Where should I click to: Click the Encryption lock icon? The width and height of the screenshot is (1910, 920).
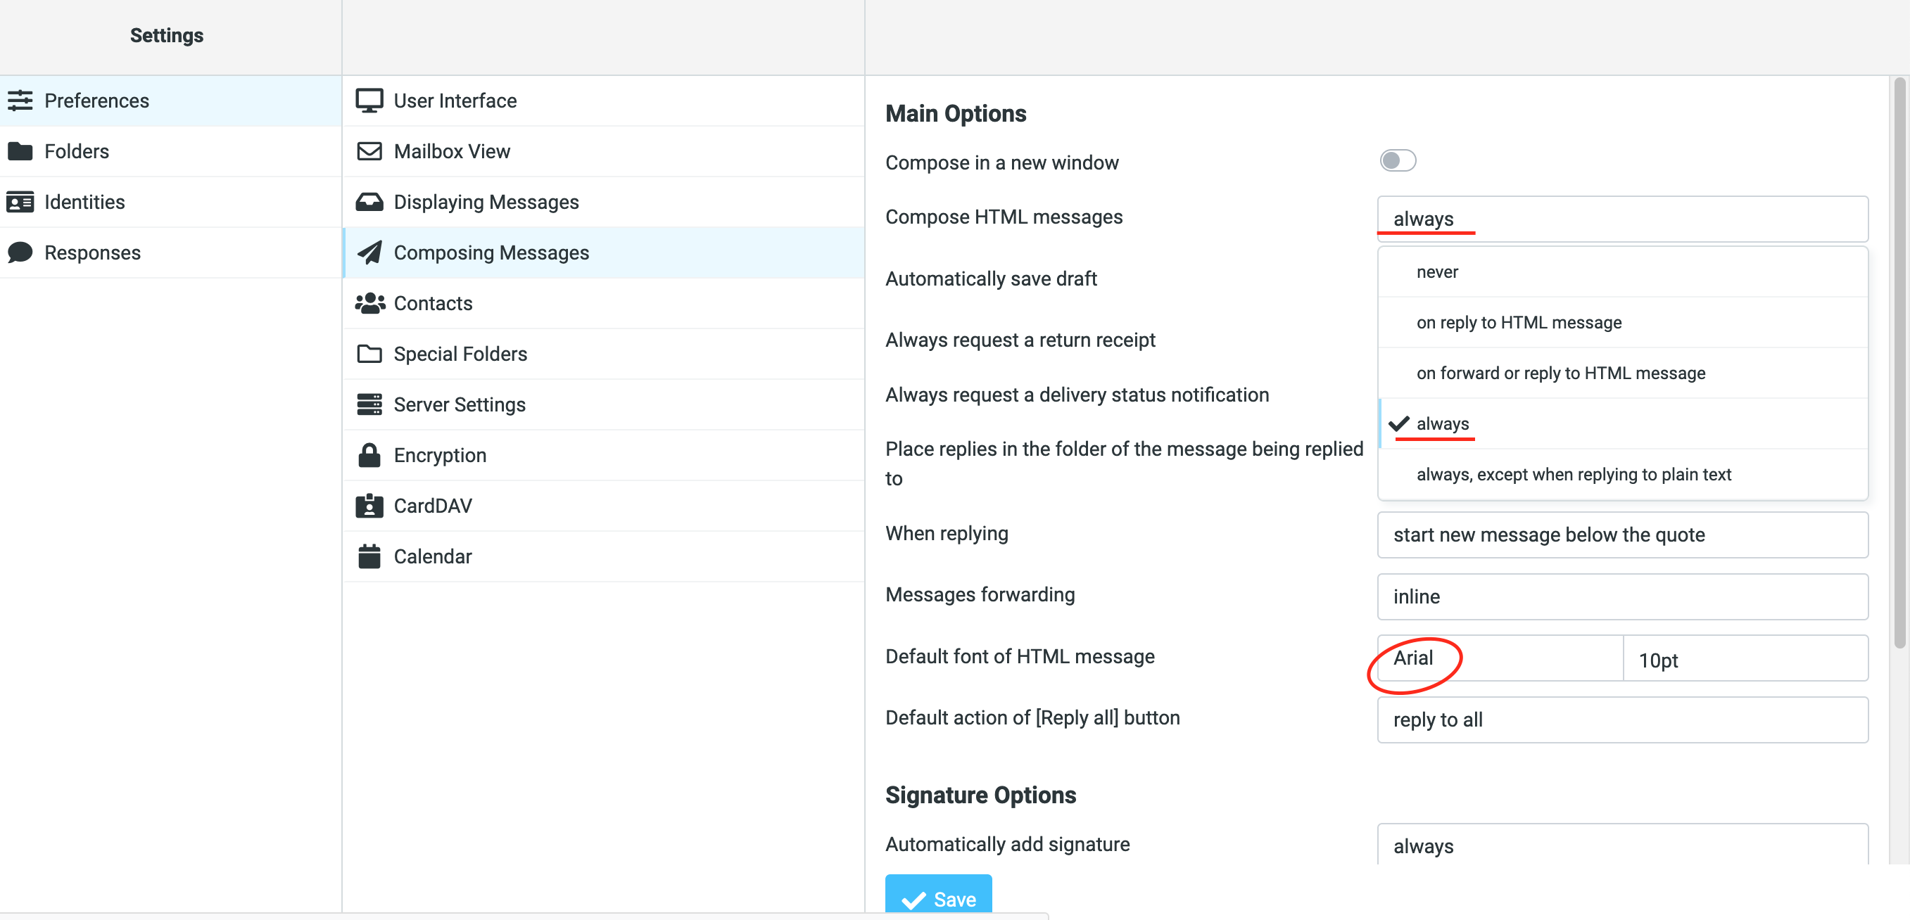pos(369,455)
